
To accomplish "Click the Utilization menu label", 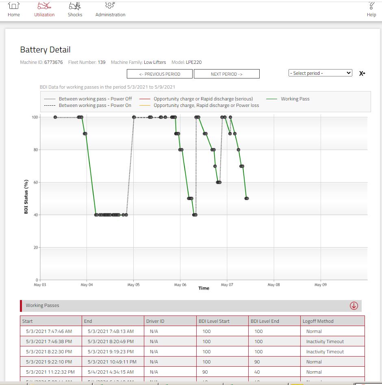I will point(44,15).
